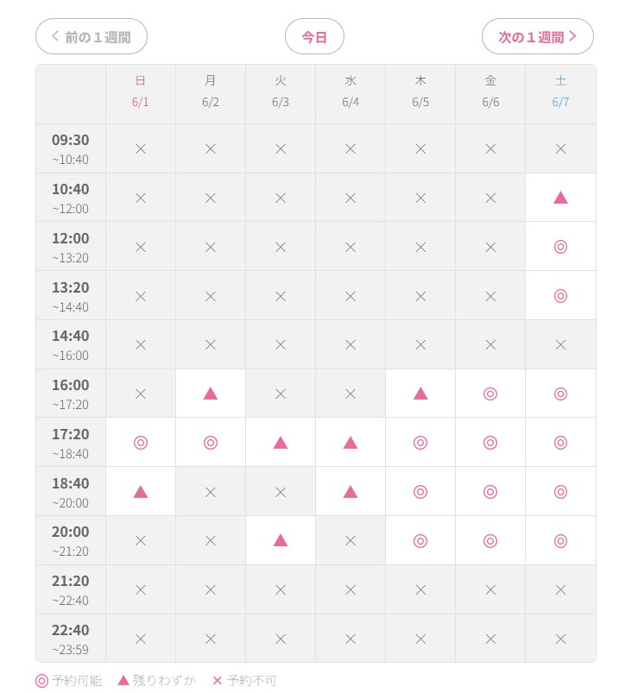Screen dimensions: 619x693
Task: Book the circle slot Saturday 6/7 at 13:20
Action: click(x=560, y=296)
